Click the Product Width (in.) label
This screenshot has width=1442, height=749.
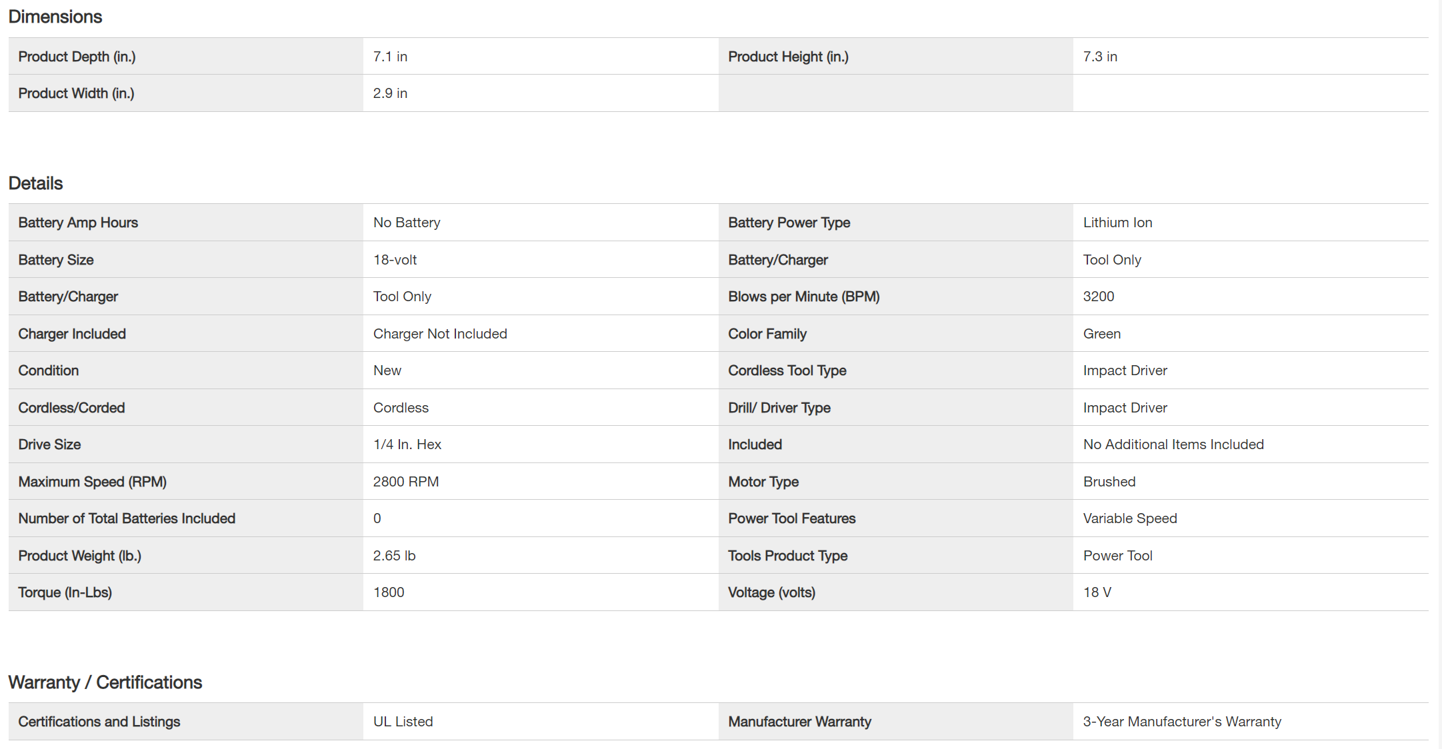click(76, 93)
